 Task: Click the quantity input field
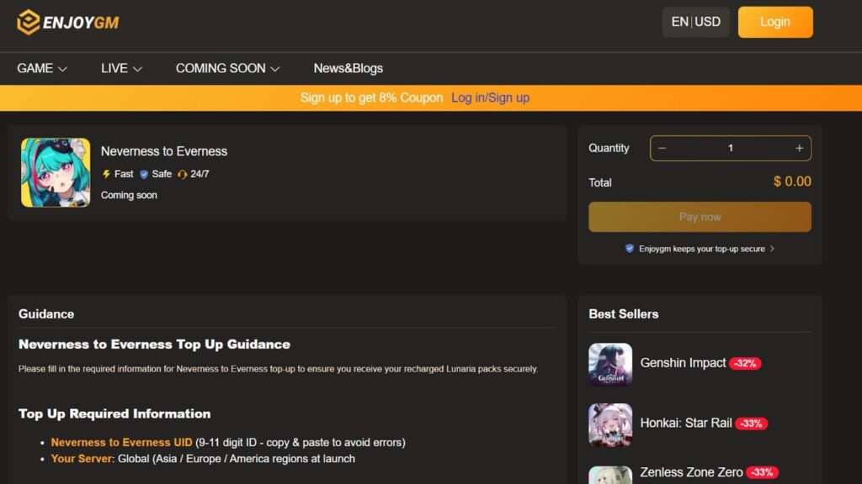pos(730,148)
